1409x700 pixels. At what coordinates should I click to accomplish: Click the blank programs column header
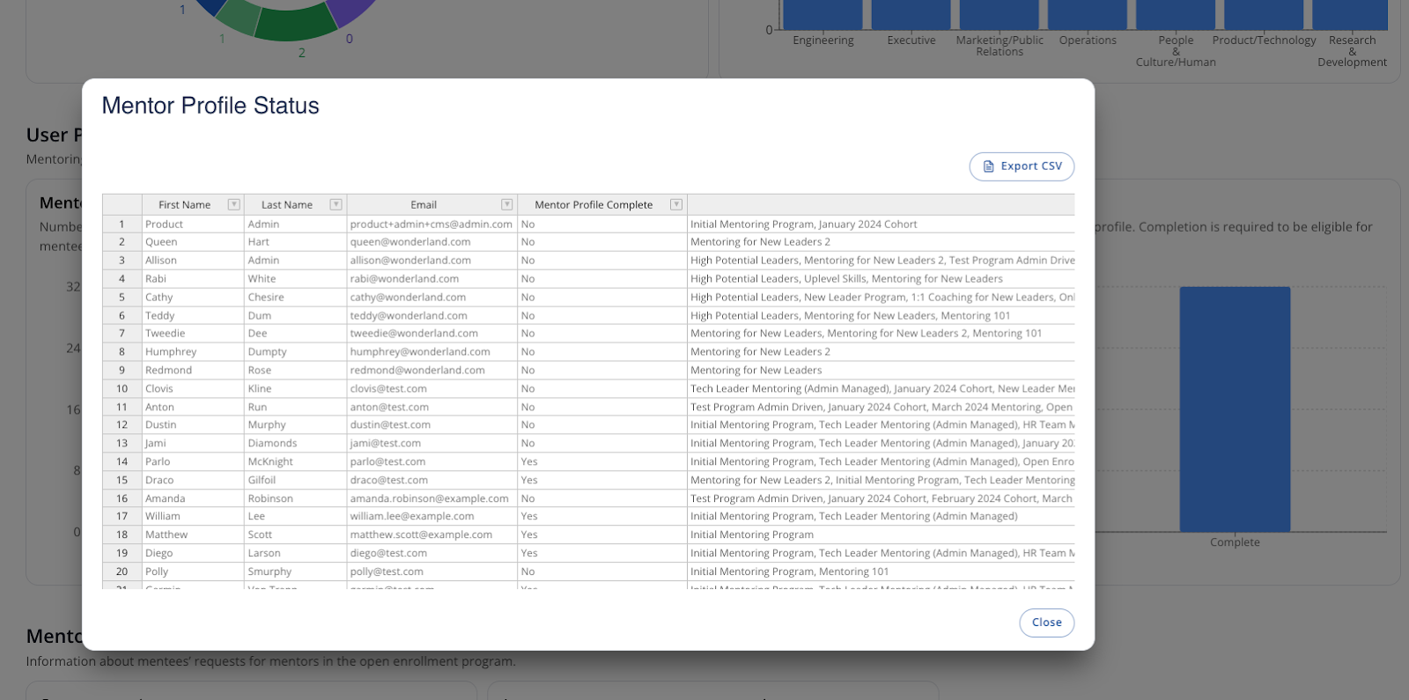(880, 205)
